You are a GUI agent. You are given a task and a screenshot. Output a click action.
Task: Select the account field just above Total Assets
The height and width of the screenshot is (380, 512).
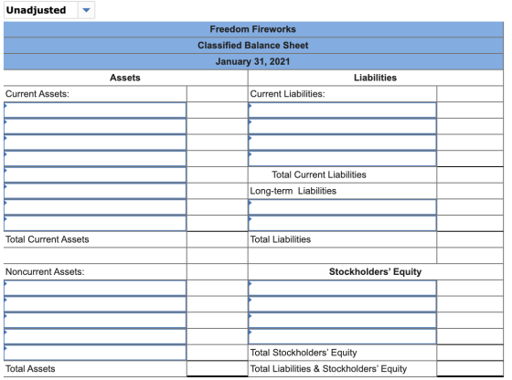(x=95, y=353)
